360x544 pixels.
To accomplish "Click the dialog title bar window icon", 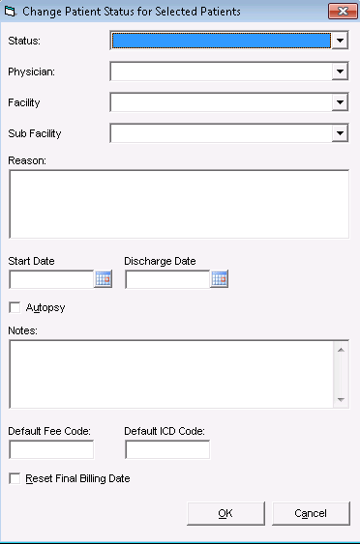I will (x=10, y=12).
